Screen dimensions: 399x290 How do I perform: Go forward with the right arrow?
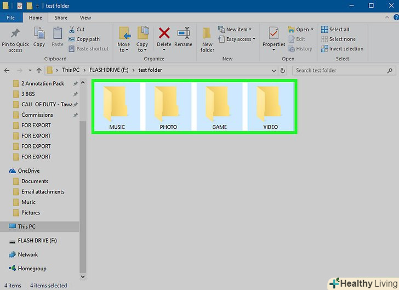pos(19,71)
